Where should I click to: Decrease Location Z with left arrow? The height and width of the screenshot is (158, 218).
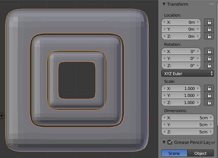[x=164, y=36]
